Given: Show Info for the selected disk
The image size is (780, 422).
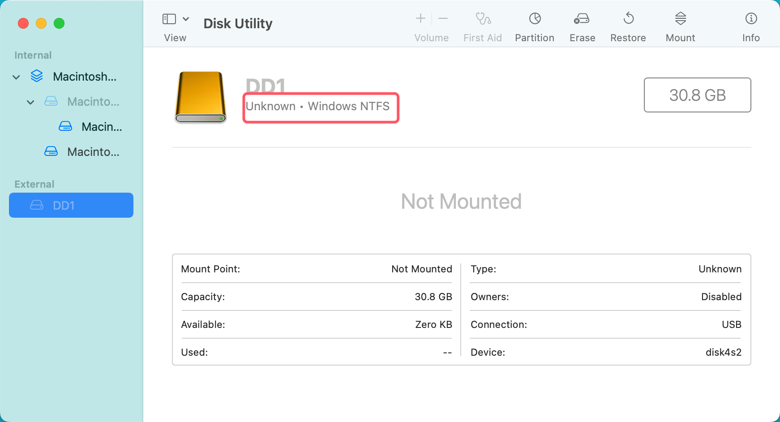Looking at the screenshot, I should pyautogui.click(x=750, y=25).
